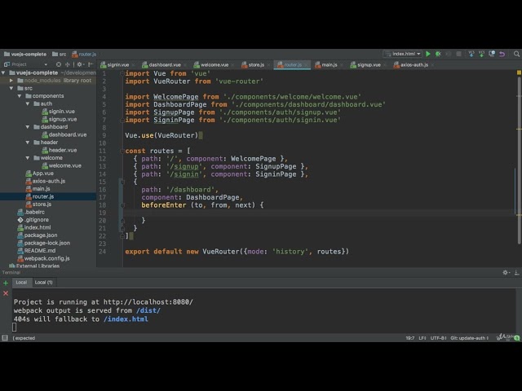The height and width of the screenshot is (391, 522).
Task: Collapse the components folder arrow
Action: [20, 96]
